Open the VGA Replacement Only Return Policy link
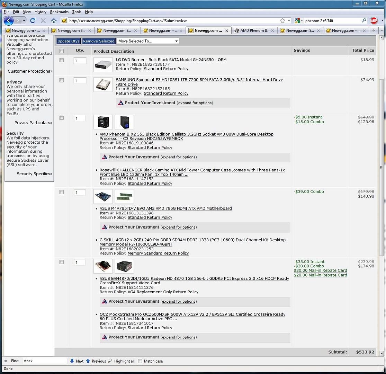 click(x=163, y=292)
